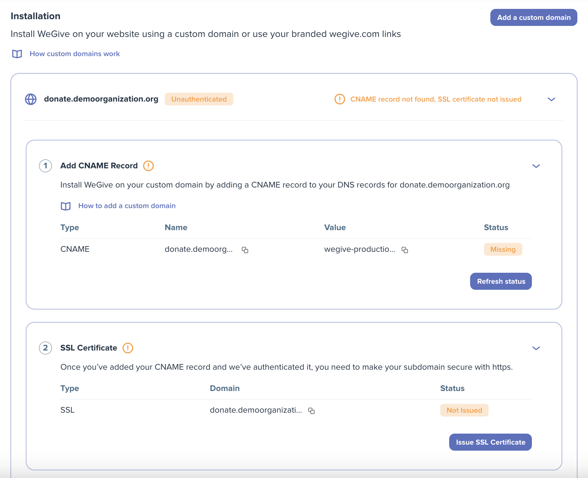Click the CNAME record not found warning text
This screenshot has width=588, height=478.
pyautogui.click(x=436, y=99)
